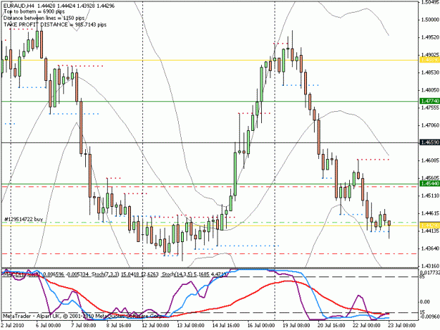Click the '8 Jul 16:00' time label

point(118,326)
